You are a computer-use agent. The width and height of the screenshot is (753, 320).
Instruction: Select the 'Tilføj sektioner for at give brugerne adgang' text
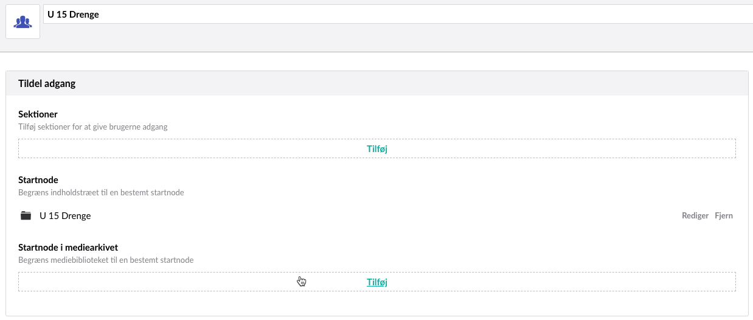click(93, 127)
